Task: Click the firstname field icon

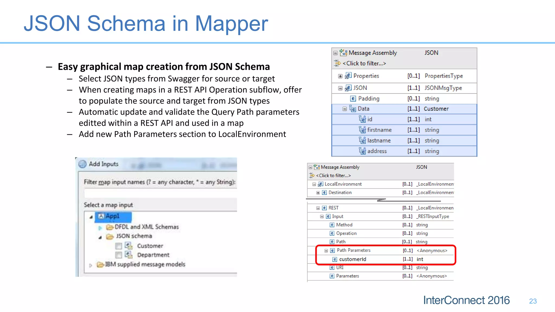Action: point(362,130)
